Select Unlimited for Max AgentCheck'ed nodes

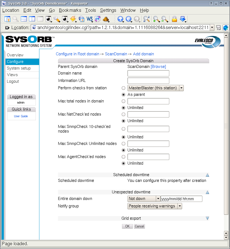(124, 164)
